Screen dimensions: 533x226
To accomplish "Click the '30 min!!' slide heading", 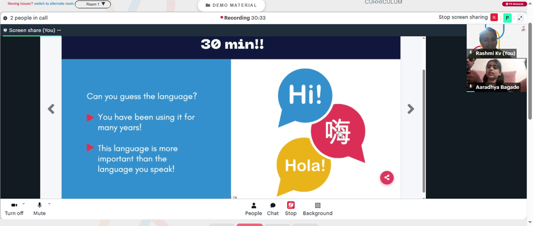I will (232, 45).
